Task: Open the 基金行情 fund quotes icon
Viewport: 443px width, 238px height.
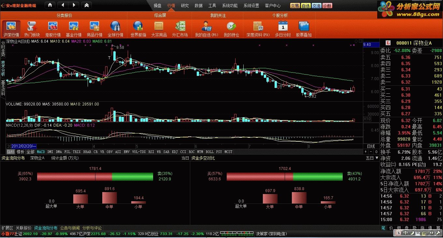Action: click(x=74, y=29)
